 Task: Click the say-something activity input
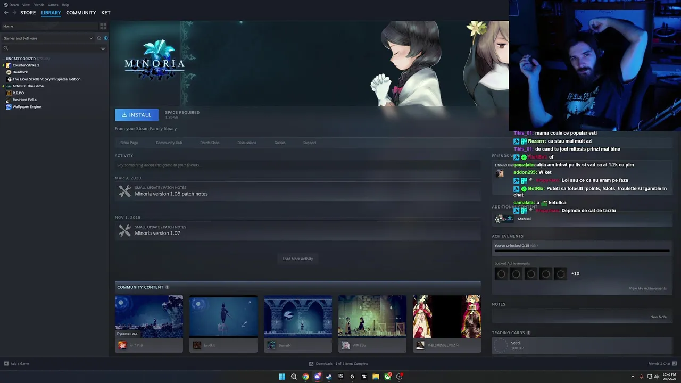[x=298, y=165]
